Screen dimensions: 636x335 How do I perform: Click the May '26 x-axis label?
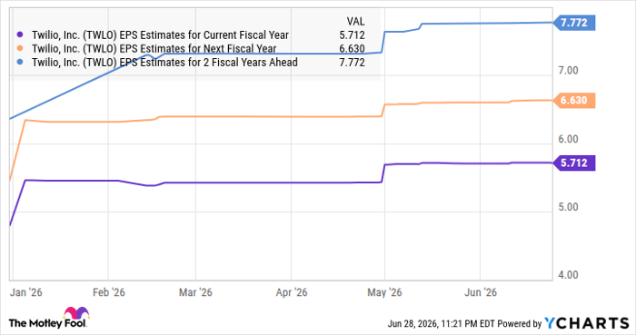tap(384, 292)
